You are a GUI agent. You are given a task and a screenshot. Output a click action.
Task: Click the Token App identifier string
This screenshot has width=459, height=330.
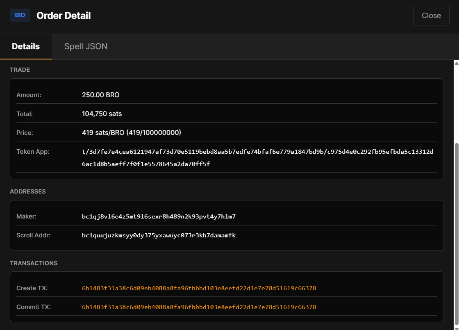coord(258,157)
